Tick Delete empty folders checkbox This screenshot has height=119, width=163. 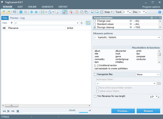97,91
